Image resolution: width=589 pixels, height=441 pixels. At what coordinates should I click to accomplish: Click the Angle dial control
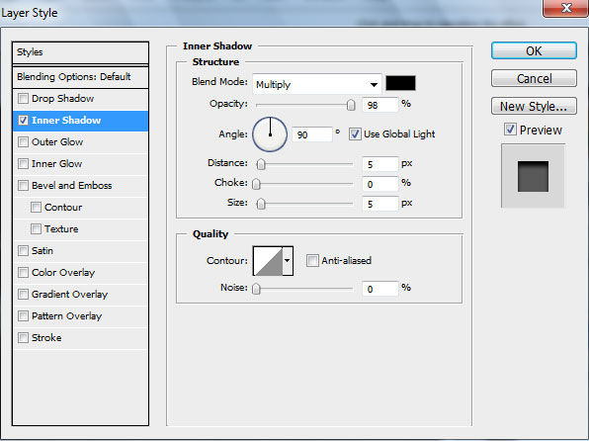point(270,134)
